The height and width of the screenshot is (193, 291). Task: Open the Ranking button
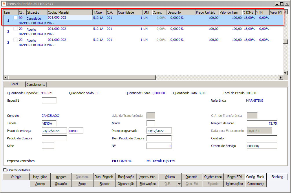(277, 177)
